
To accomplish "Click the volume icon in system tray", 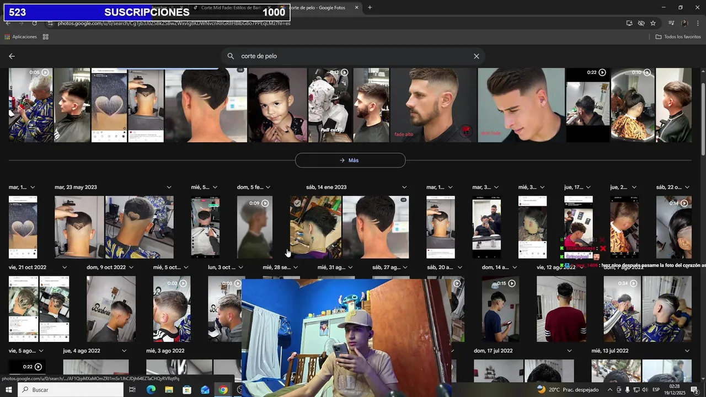I will (x=645, y=390).
